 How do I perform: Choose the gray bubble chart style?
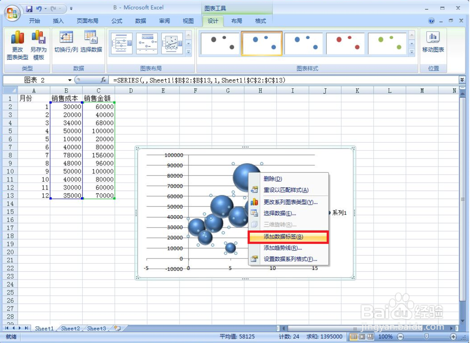click(x=219, y=44)
